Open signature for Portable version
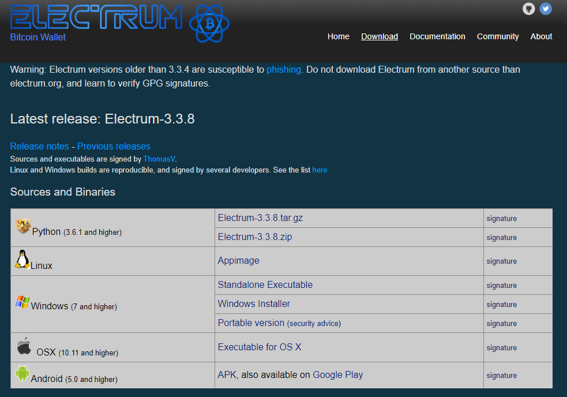The image size is (567, 397). click(x=502, y=324)
